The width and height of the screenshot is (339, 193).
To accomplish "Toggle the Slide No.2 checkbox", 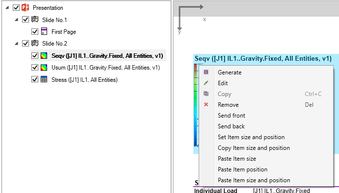I will click(x=26, y=44).
